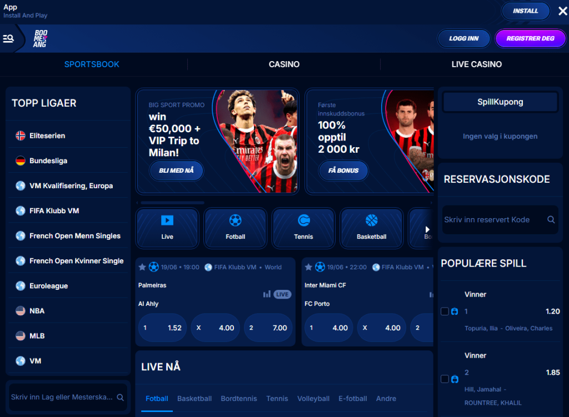The image size is (569, 417).
Task: Click globe icon beside French Open Menn Singles
Action: (21, 235)
